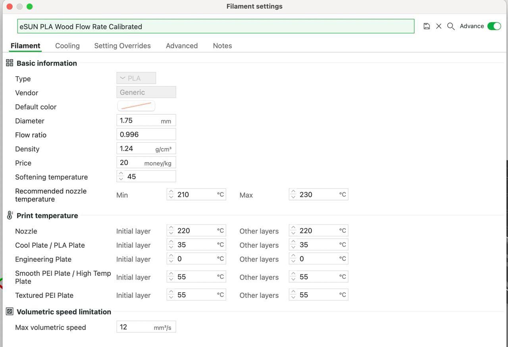Click the Basic information section icon
Screen dimensions: 508x347
(10, 63)
